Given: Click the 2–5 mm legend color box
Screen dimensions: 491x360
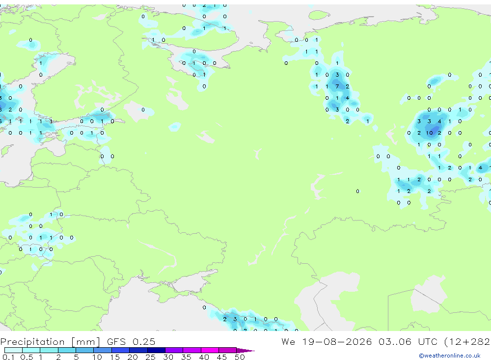Looking at the screenshot, I should [67, 350].
